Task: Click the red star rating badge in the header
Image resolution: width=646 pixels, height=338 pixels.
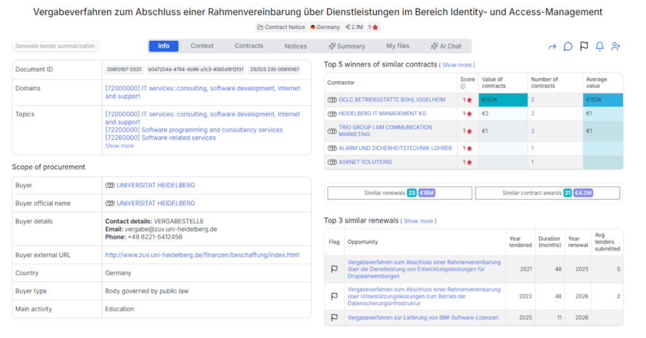Action: (373, 27)
